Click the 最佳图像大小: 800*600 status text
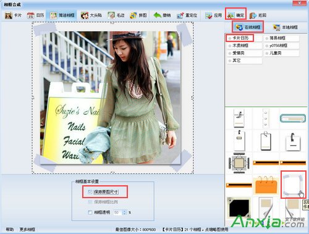This screenshot has height=234, width=309. coord(135,230)
